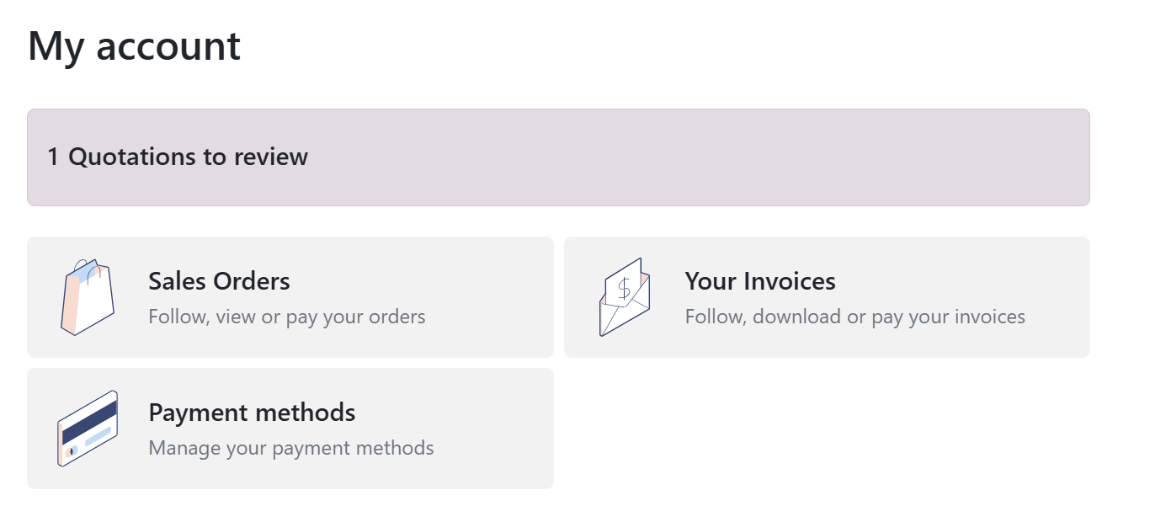Click the dollar sign on the invoice icon

[624, 289]
